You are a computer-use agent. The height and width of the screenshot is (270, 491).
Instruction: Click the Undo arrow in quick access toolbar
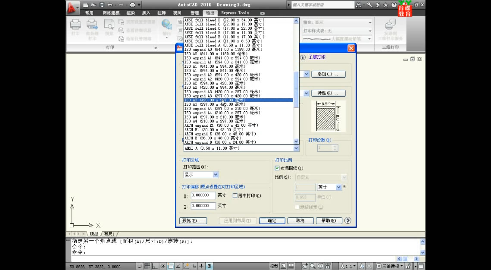110,5
